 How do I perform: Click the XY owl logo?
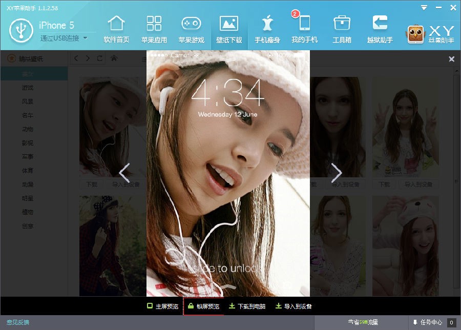coord(415,34)
